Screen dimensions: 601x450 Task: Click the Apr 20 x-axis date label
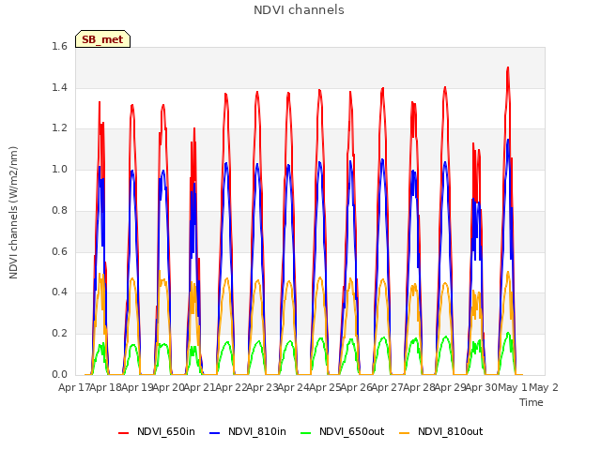point(168,387)
